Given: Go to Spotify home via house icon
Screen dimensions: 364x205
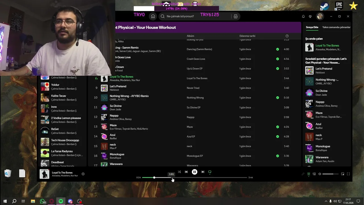Looking at the screenshot, I should coord(153,16).
